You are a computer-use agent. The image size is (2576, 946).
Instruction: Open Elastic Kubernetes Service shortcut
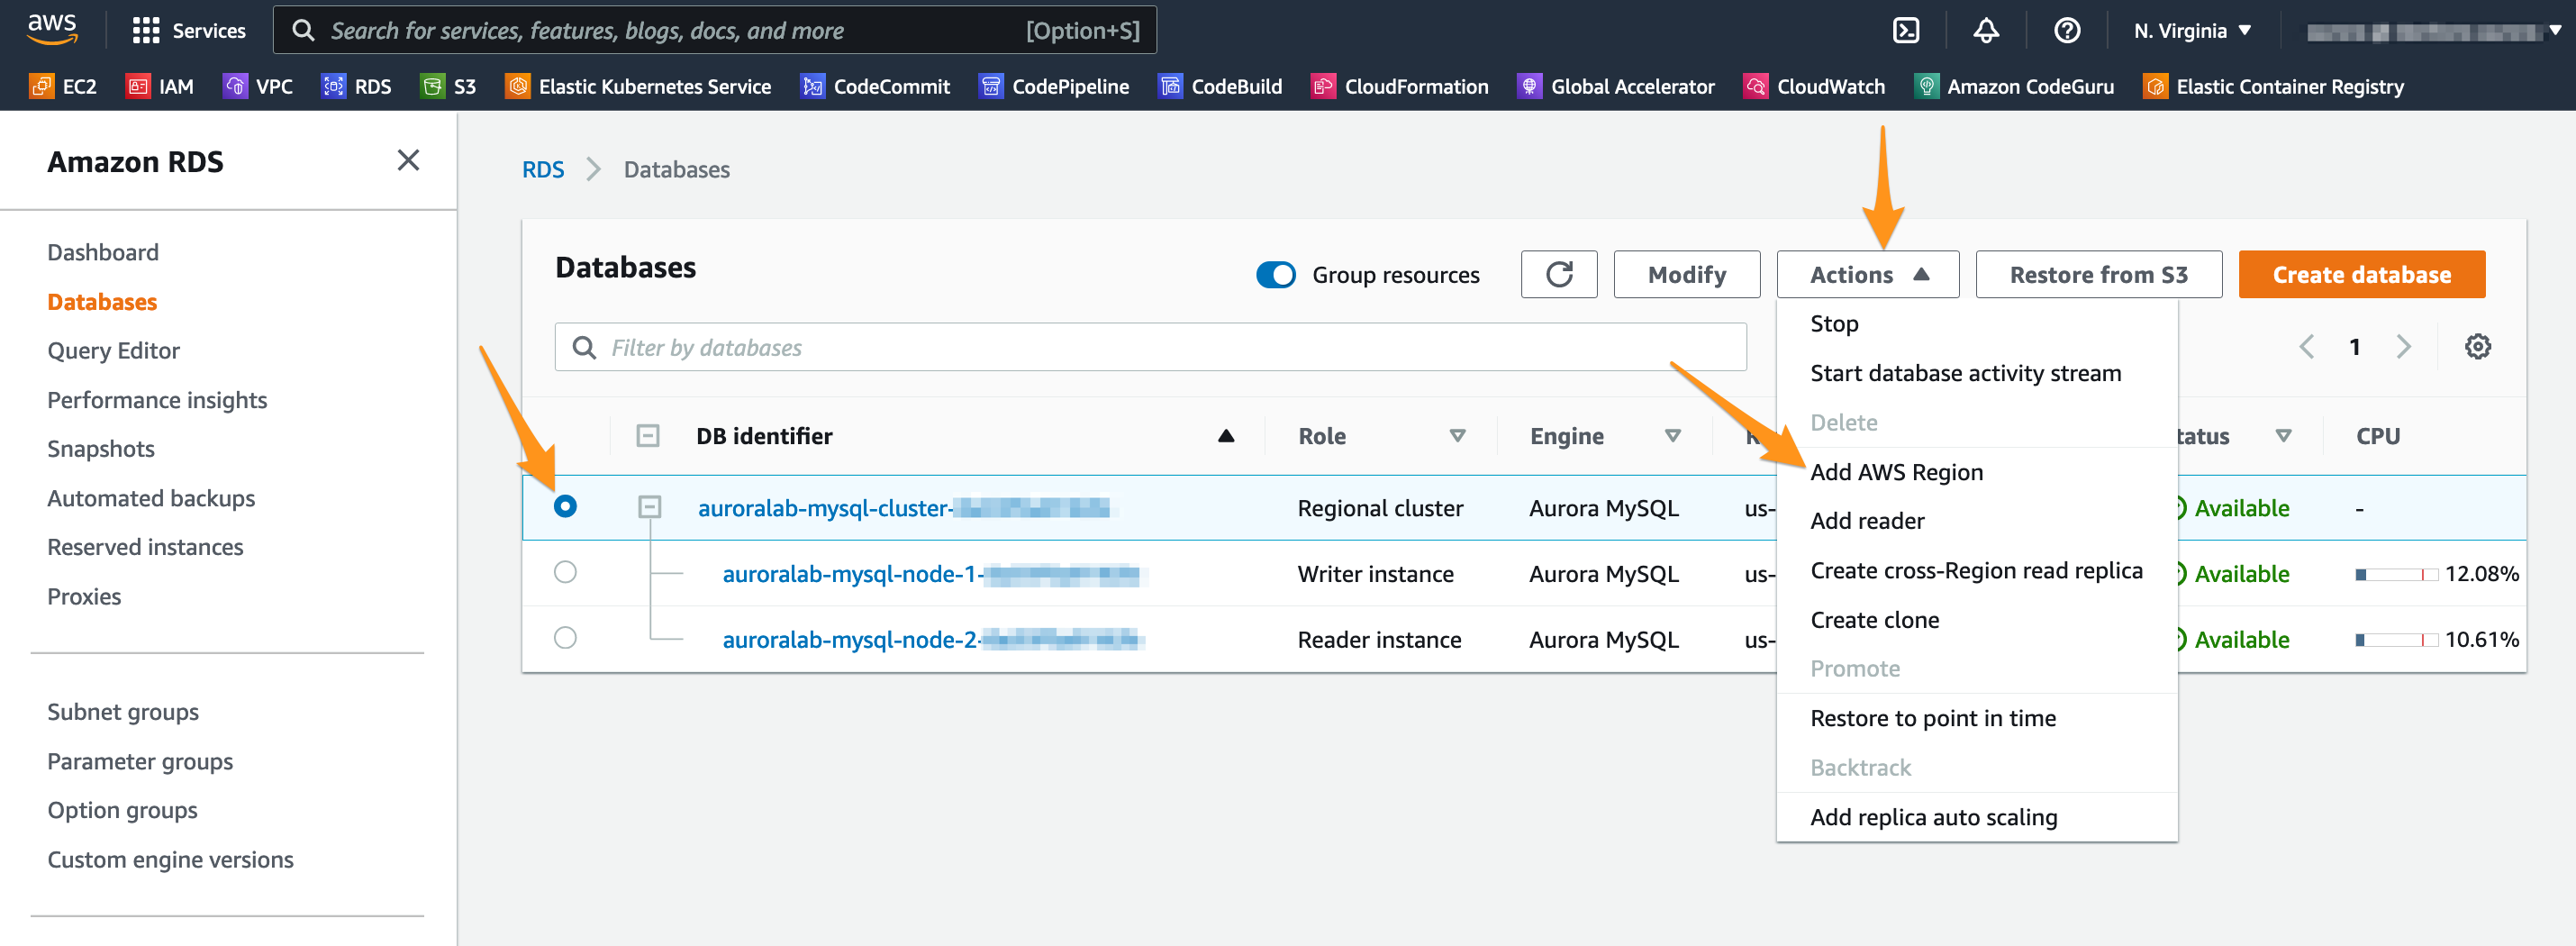click(x=638, y=86)
